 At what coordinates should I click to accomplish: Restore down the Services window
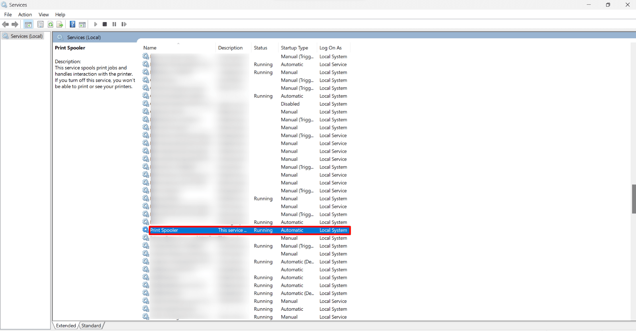pos(608,5)
